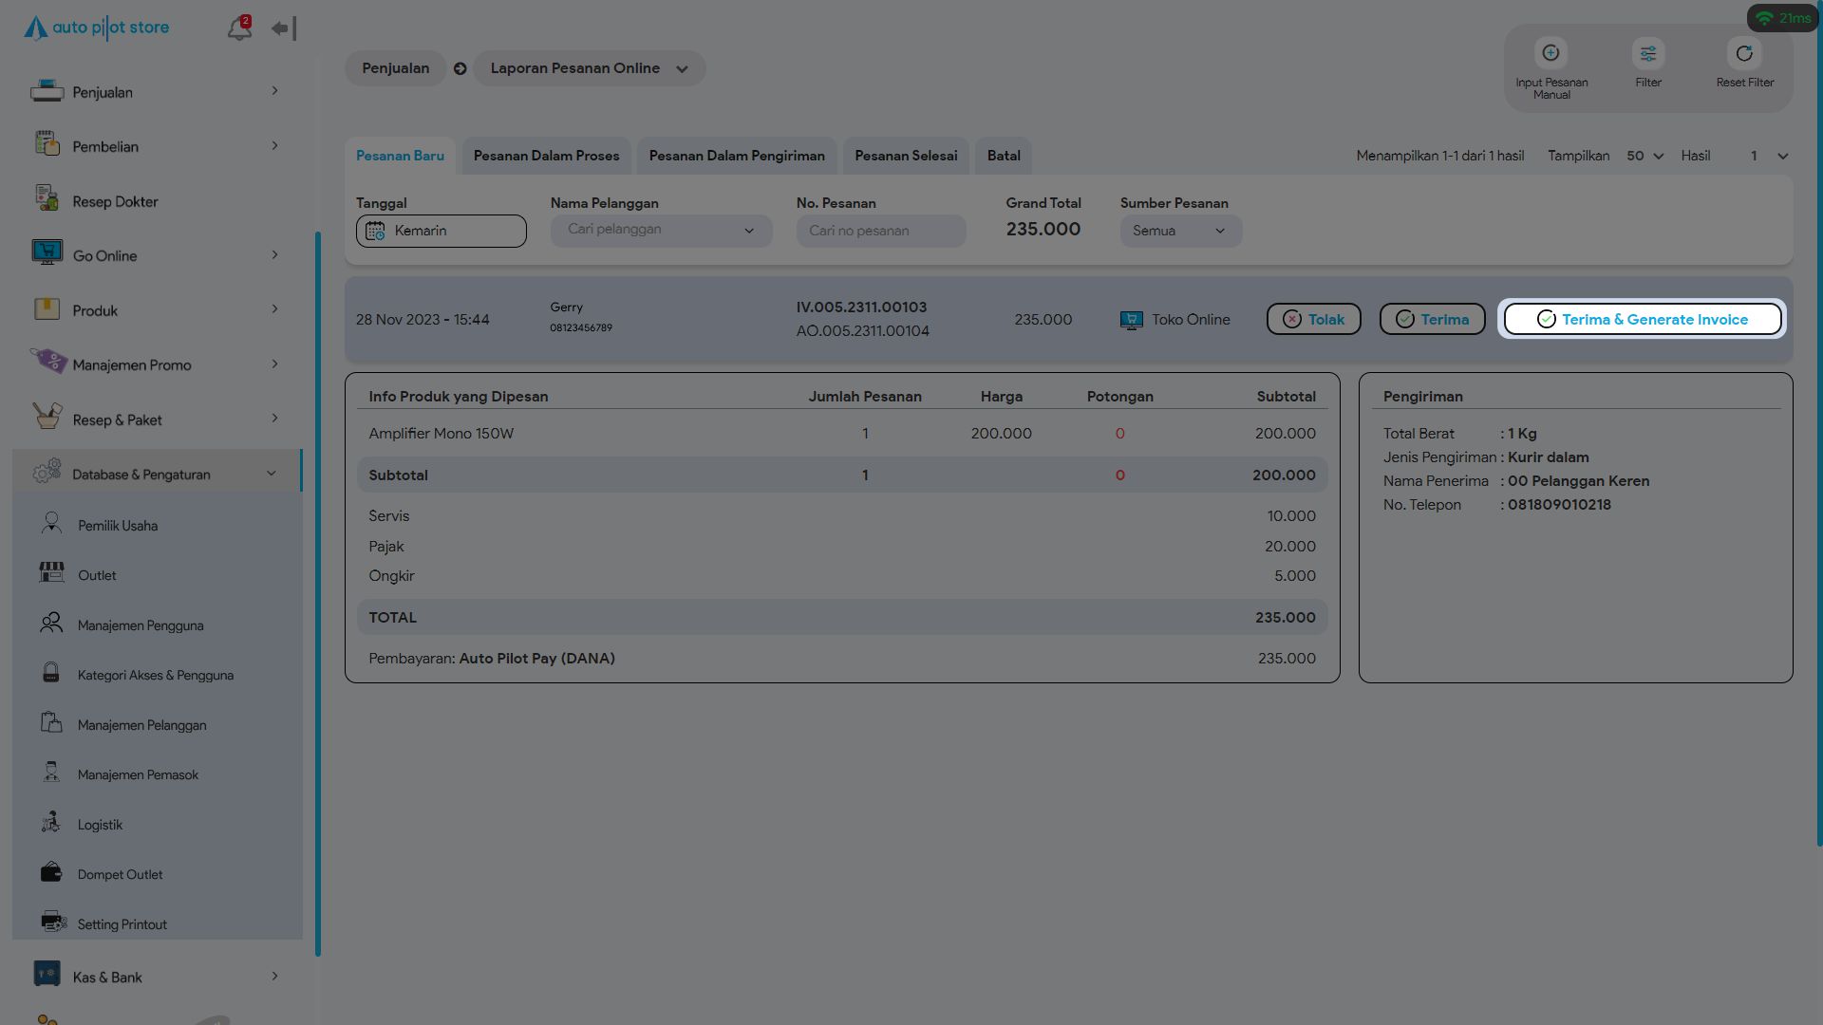The width and height of the screenshot is (1823, 1025).
Task: Open Logistik in the sidebar
Action: point(100,825)
